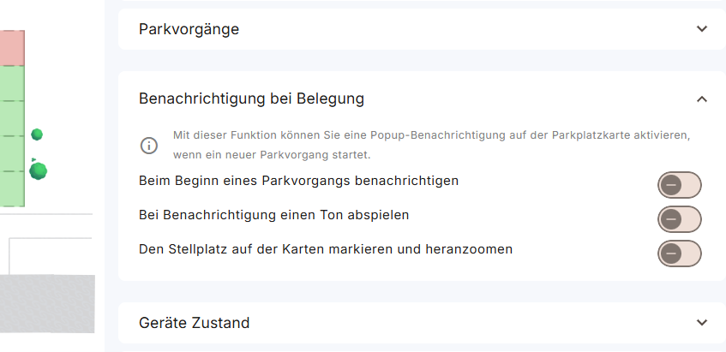Expand the Parkvorgänge section chevron
Viewport: 726px width, 352px height.
[702, 29]
